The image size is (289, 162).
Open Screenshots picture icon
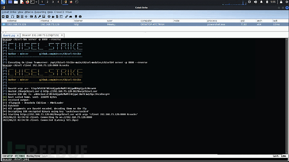pos(44,17)
